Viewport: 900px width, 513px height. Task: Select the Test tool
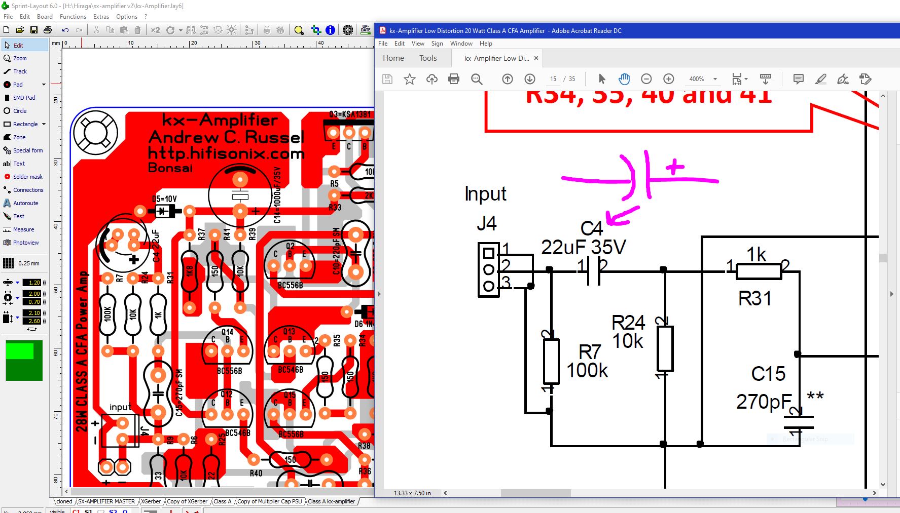pos(25,216)
